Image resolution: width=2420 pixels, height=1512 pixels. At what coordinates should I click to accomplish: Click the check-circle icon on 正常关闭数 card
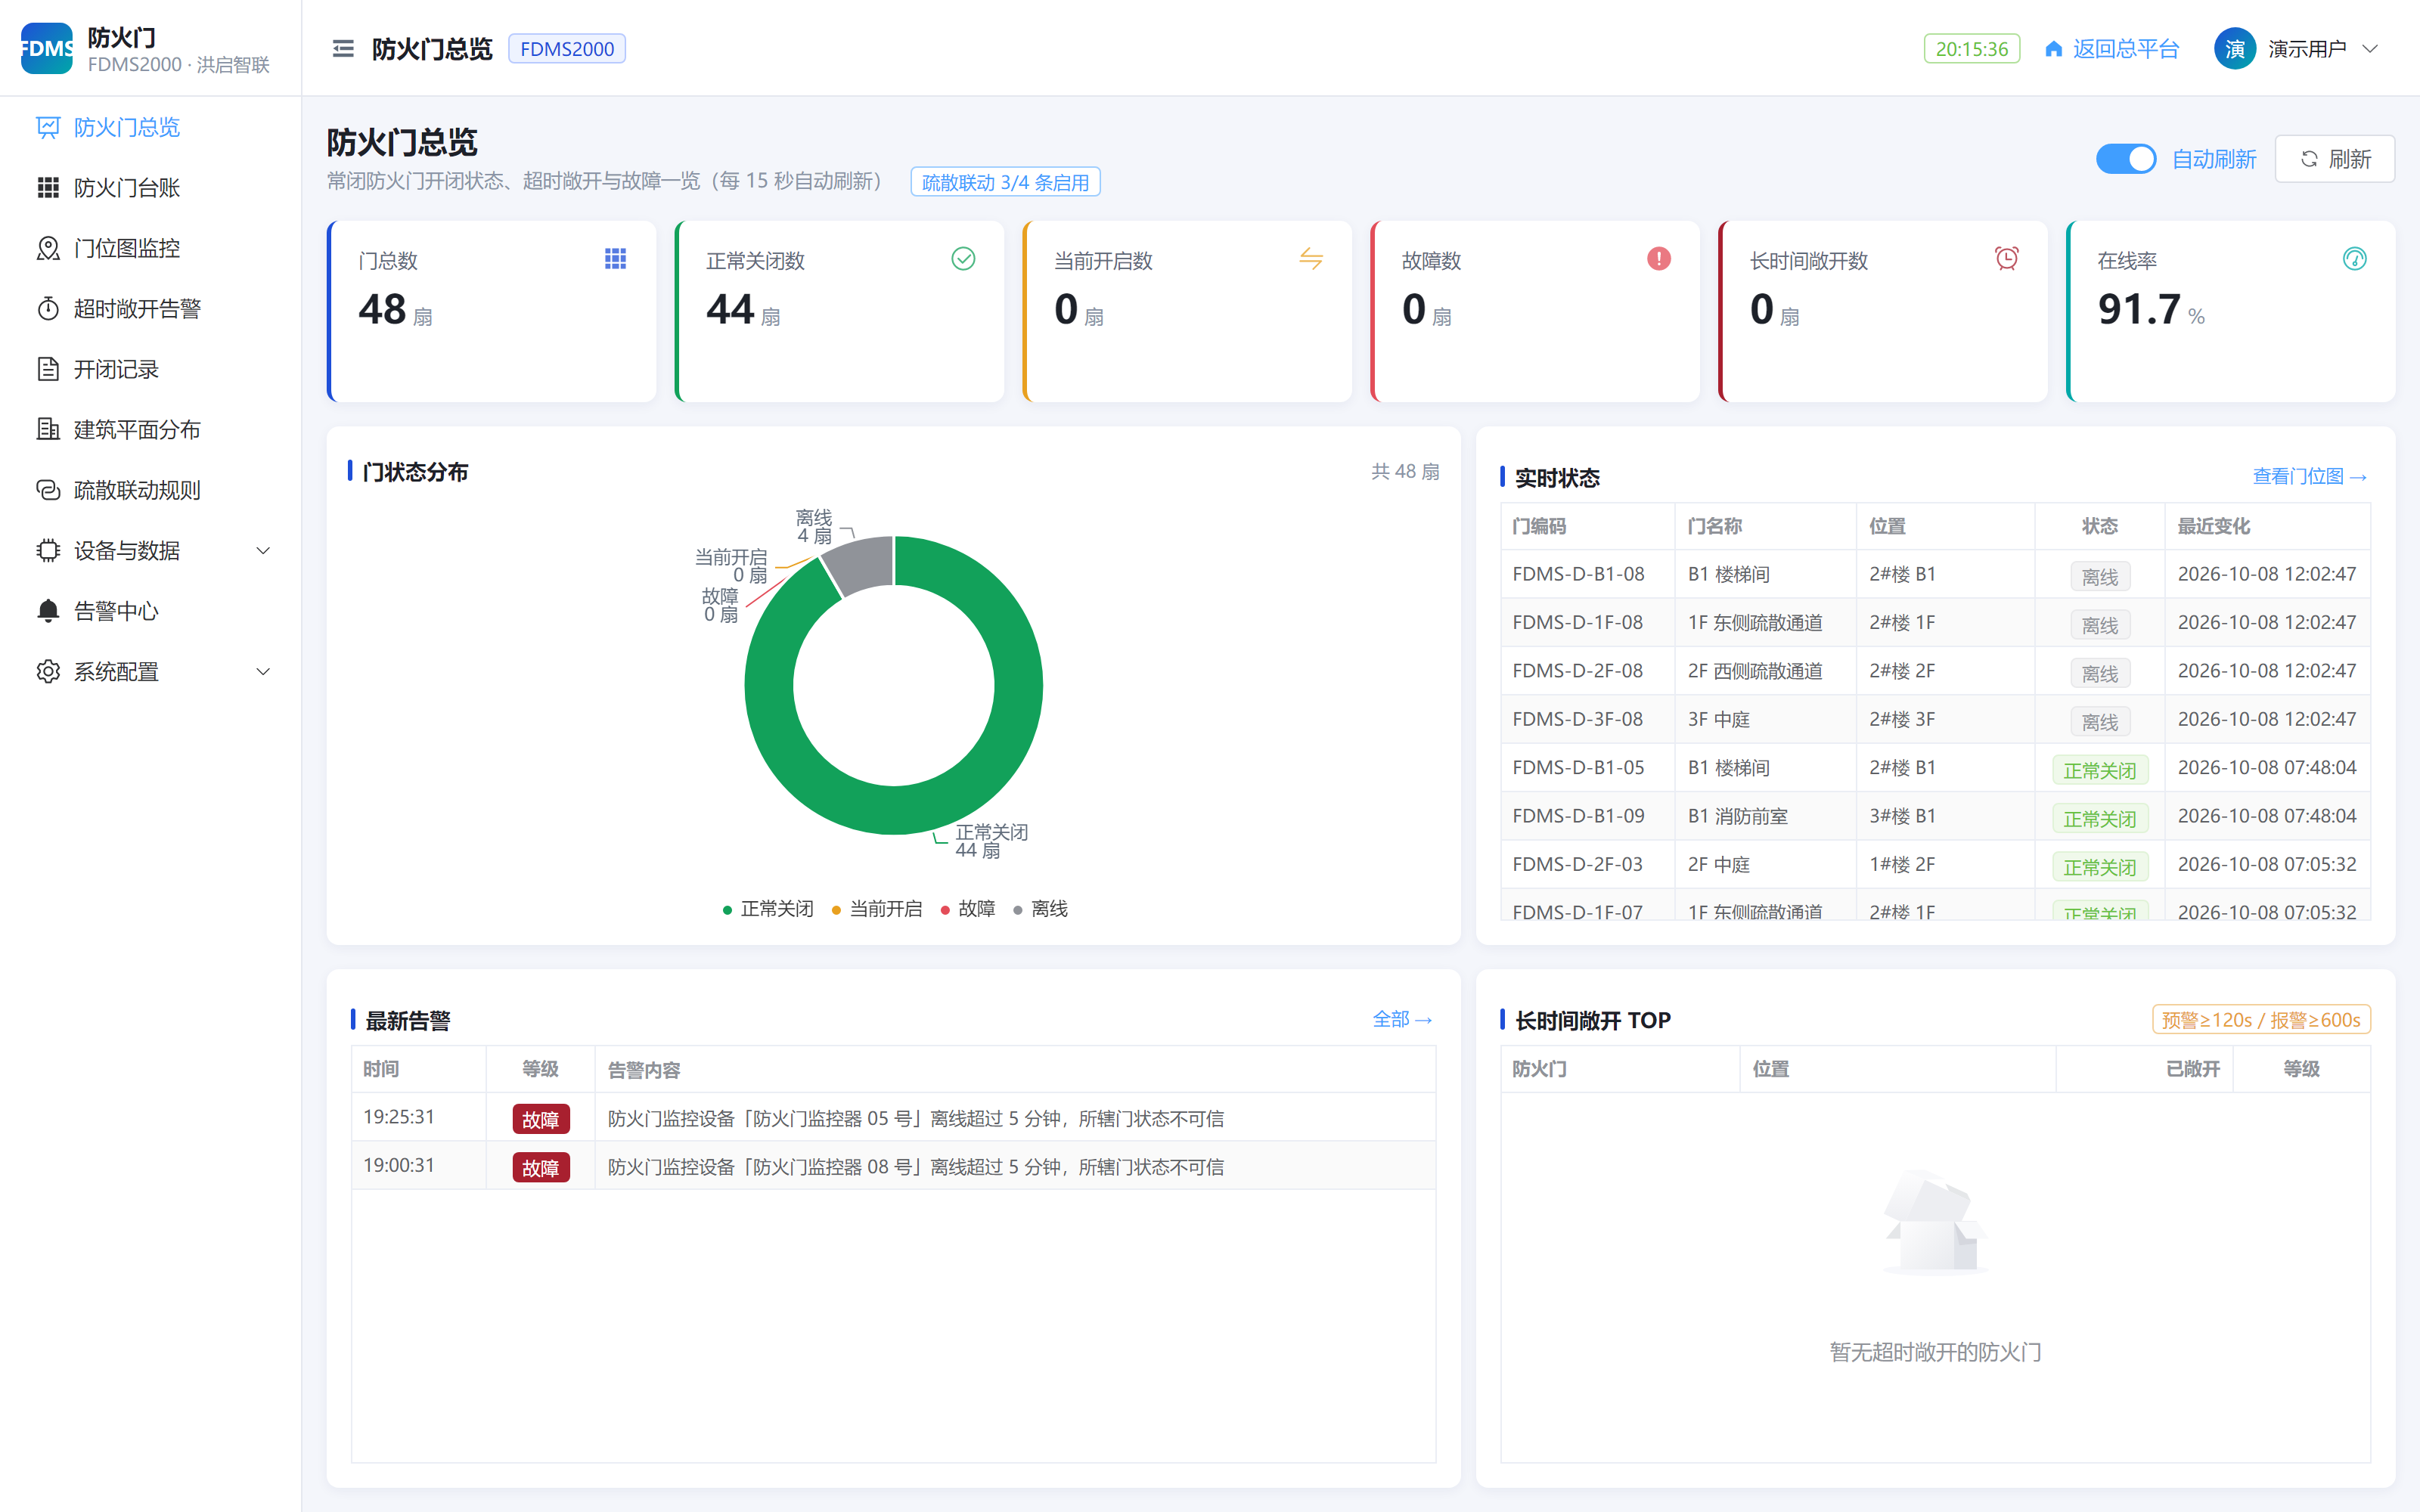tap(963, 259)
